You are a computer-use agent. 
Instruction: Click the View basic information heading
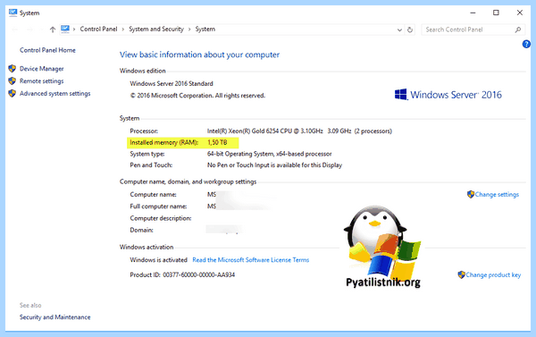tap(199, 55)
